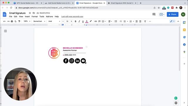Viewport: 188px width, 106px height.
Task: Click the LinkedIn icon in signature
Action: click(x=78, y=61)
